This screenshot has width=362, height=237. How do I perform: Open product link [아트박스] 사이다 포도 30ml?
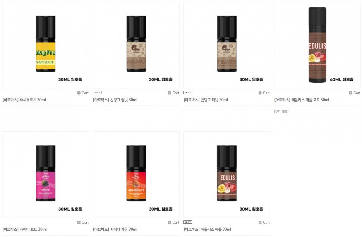pyautogui.click(x=25, y=230)
